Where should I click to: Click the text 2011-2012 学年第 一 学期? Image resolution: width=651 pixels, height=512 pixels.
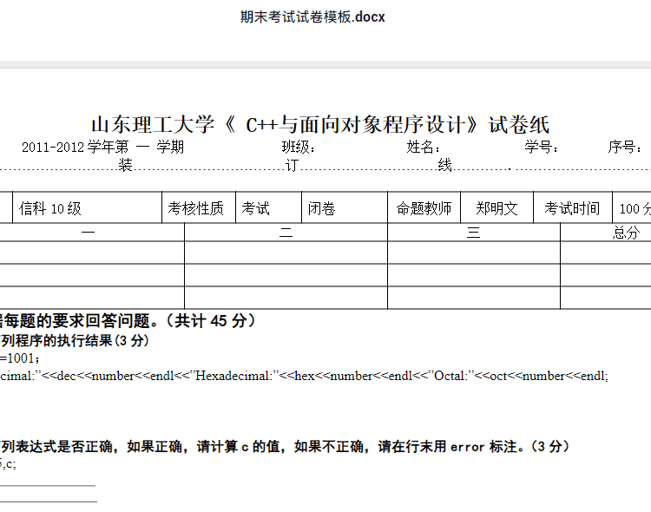click(102, 147)
